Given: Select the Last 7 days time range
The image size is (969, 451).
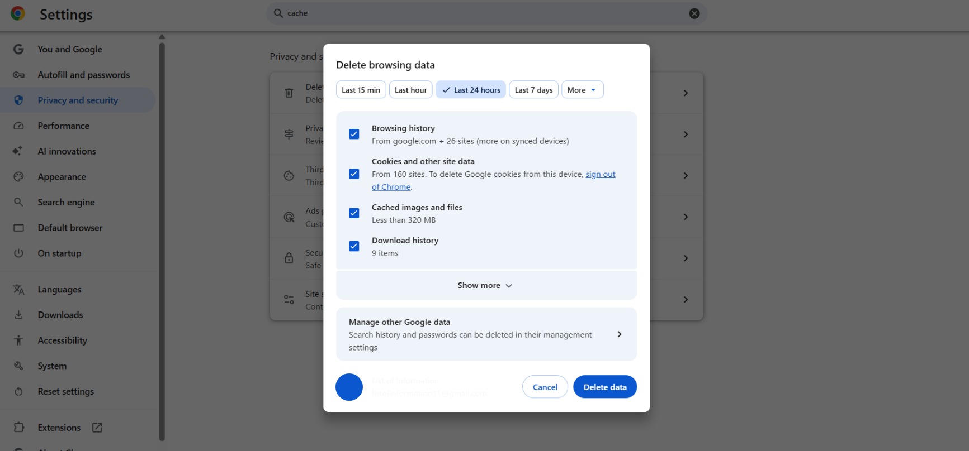Looking at the screenshot, I should click(533, 90).
